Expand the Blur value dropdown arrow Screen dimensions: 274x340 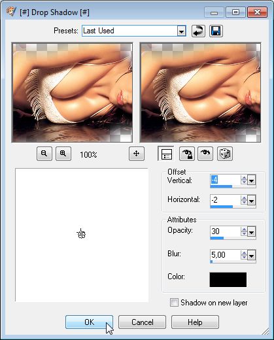coord(252,255)
